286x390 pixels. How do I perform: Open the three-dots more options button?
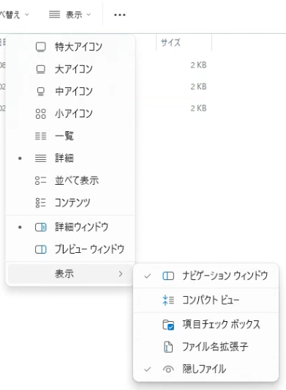(120, 15)
